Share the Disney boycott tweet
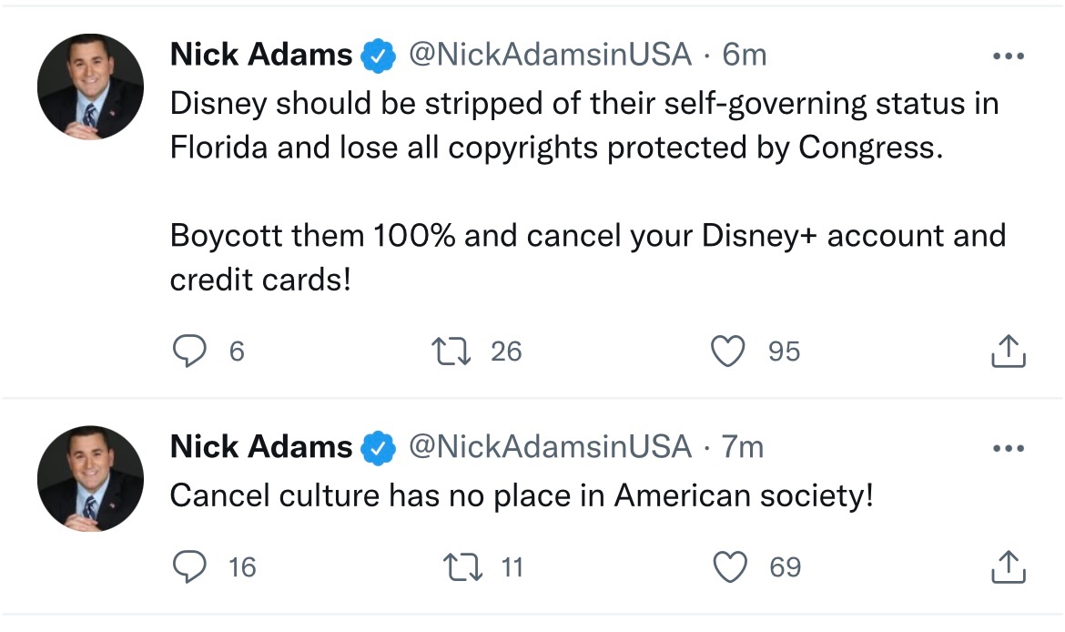The width and height of the screenshot is (1065, 632). [1008, 351]
